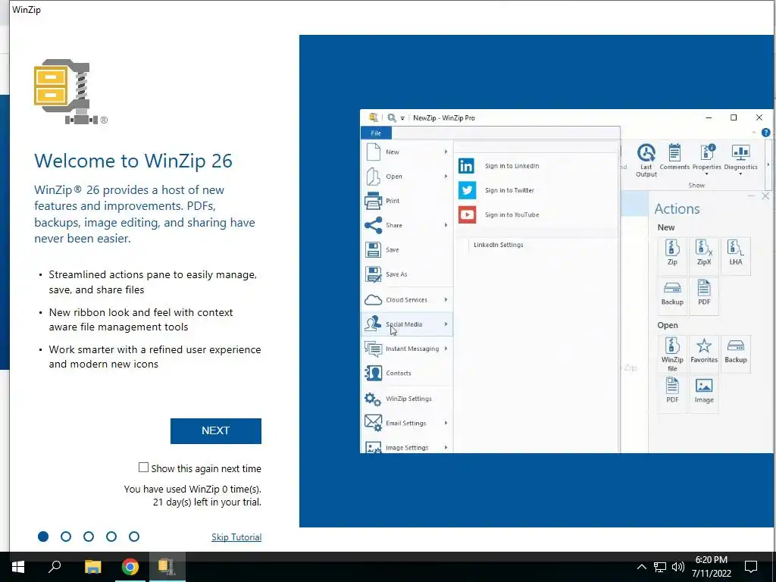Click the WinZip Settings gears icon
This screenshot has width=776, height=582.
coord(373,399)
